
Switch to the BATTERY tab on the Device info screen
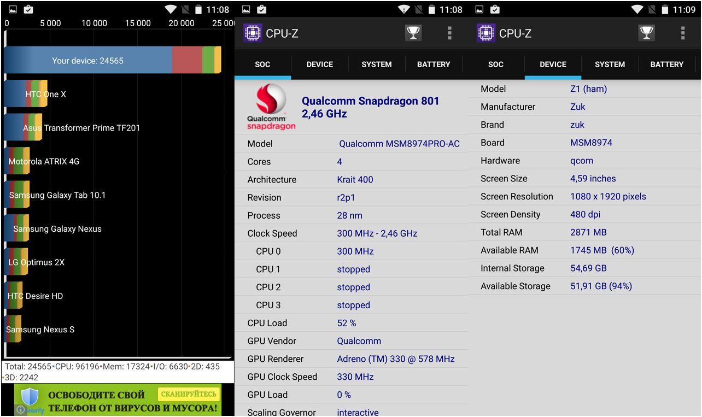pos(666,64)
